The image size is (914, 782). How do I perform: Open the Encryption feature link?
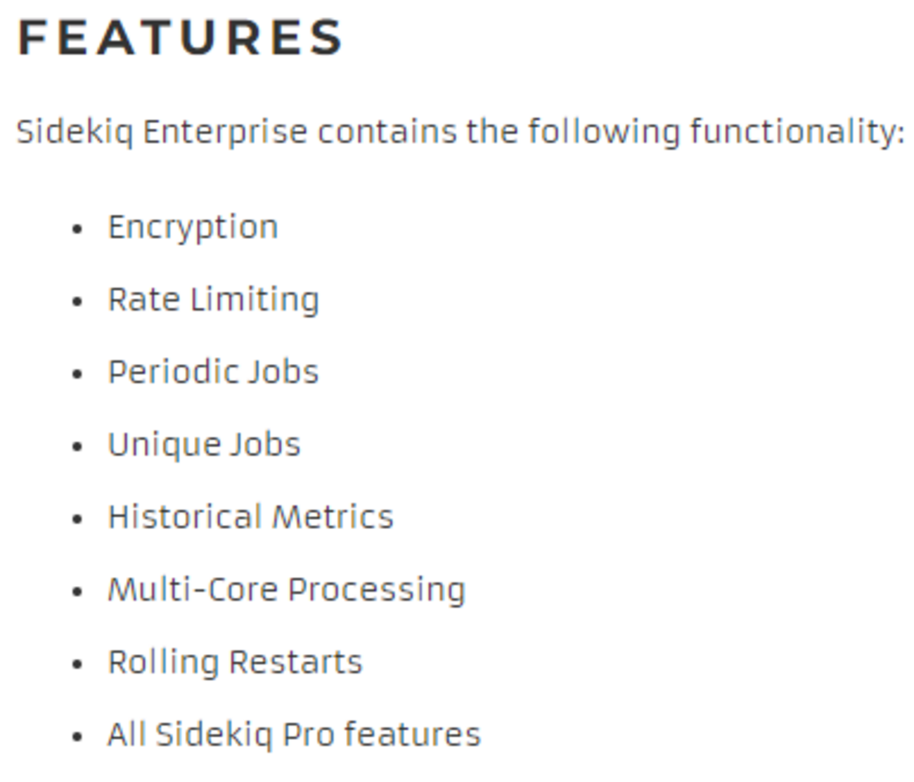[x=193, y=228]
